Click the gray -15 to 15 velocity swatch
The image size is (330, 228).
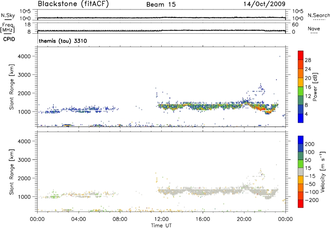[x=301, y=172]
